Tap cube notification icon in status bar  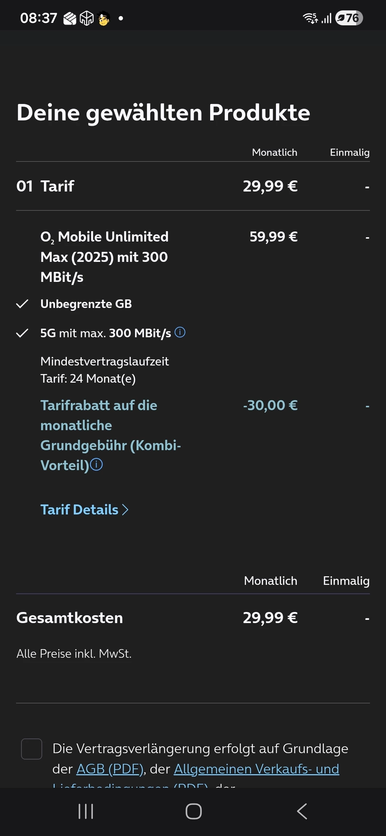[86, 18]
